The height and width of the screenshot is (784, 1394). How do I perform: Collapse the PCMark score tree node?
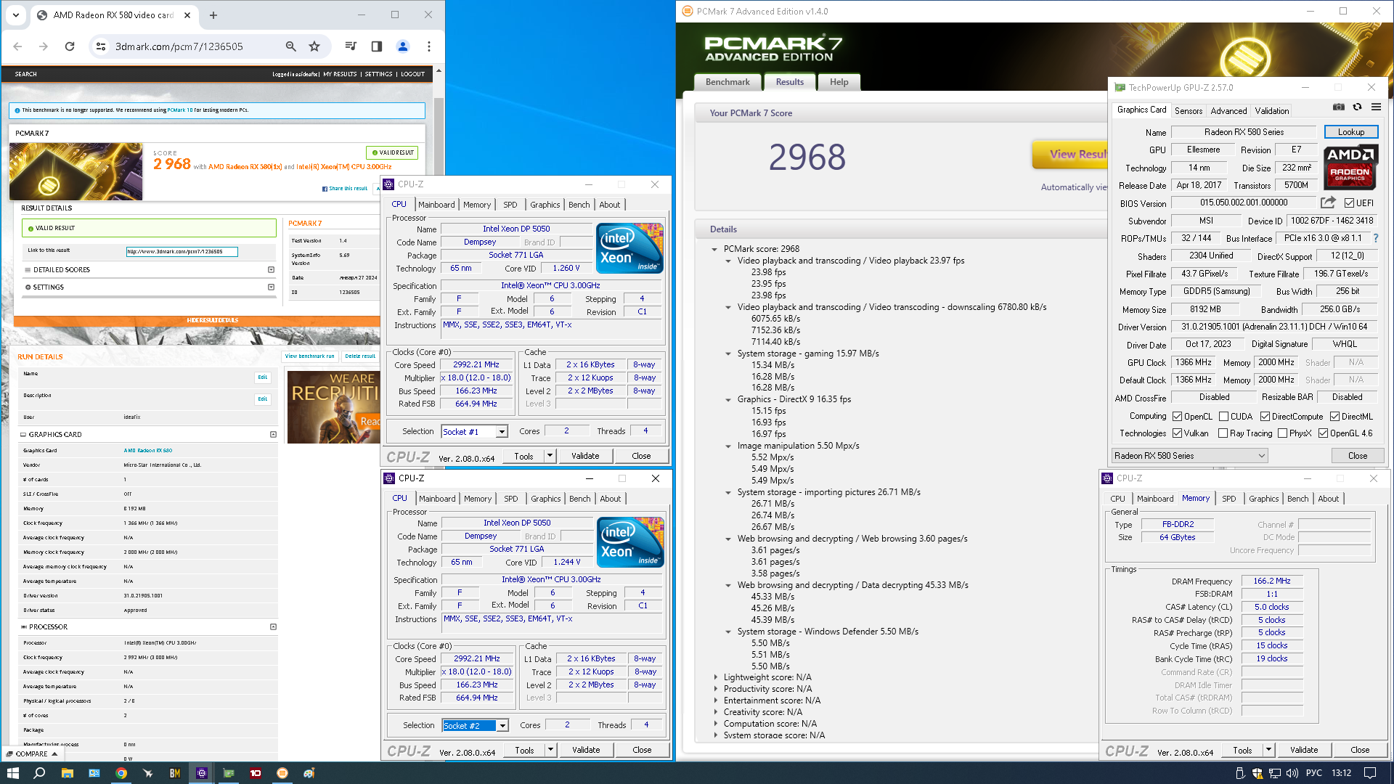pyautogui.click(x=714, y=249)
